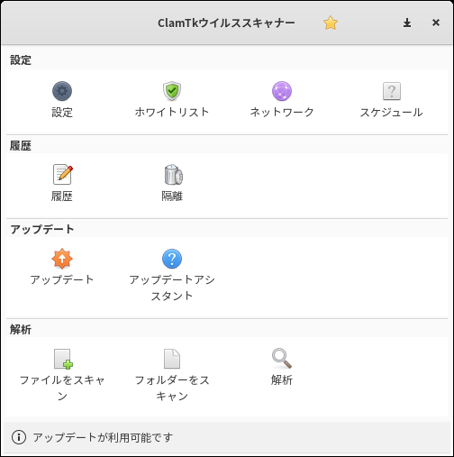Click the 設定 section heading
Viewport: 454px width, 457px height.
(x=21, y=60)
